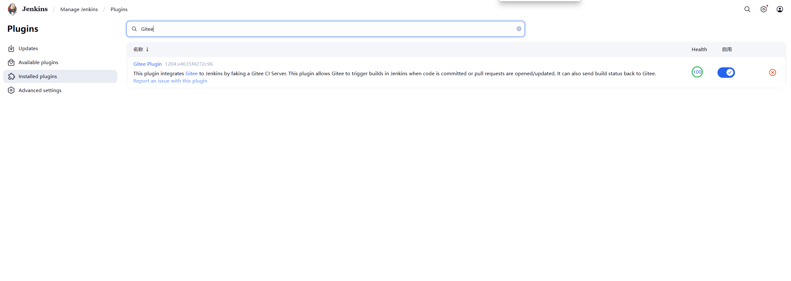Open Advanced settings
Viewport: 791px width, 281px height.
point(60,90)
